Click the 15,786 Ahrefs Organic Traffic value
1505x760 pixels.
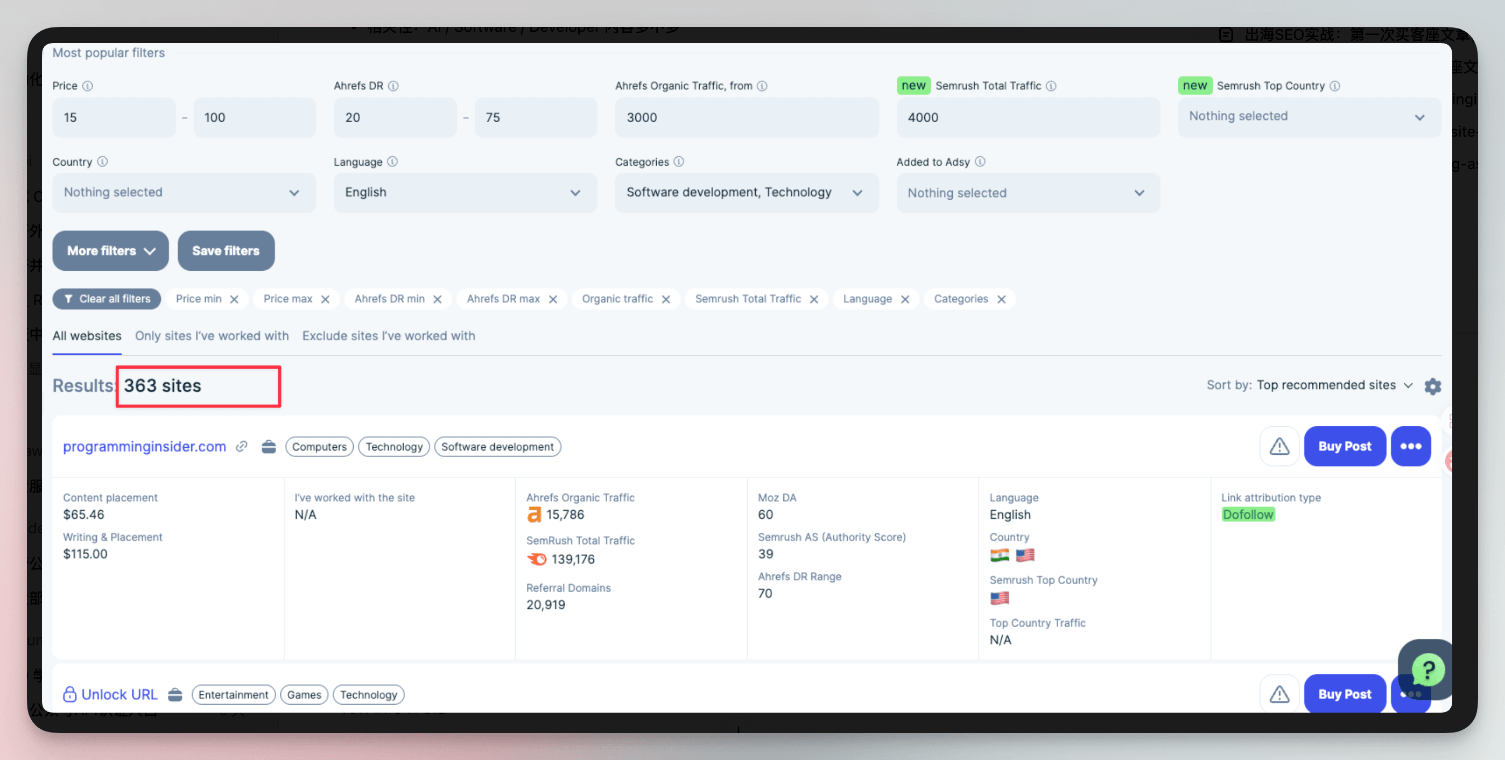pos(565,515)
